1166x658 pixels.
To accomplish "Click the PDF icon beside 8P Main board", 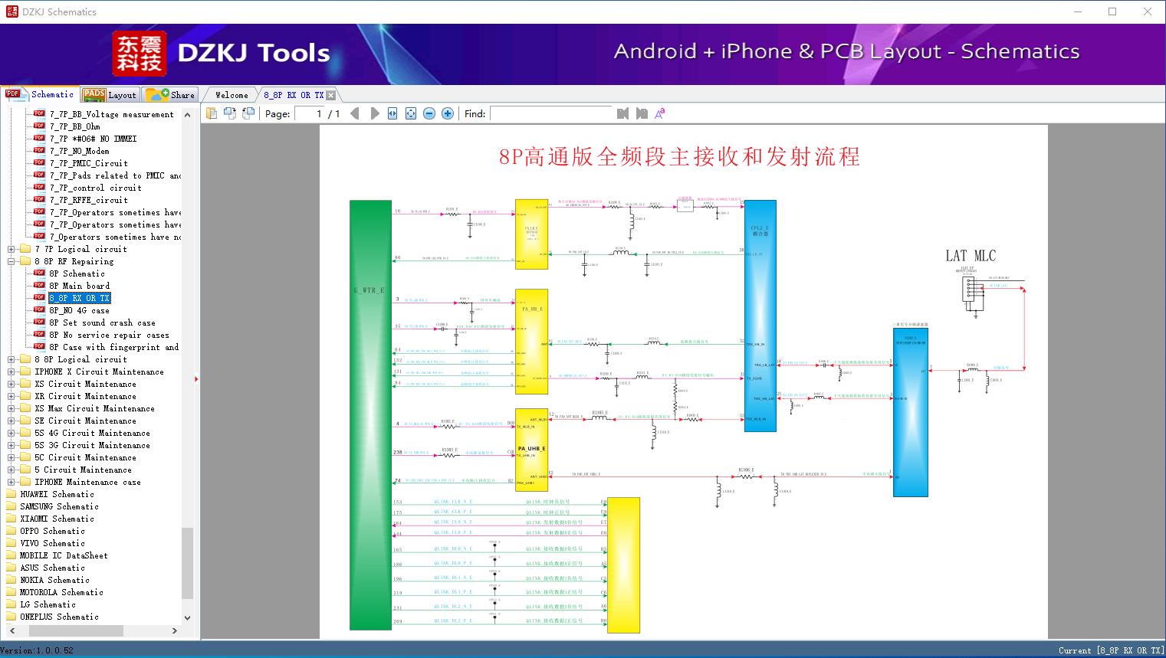I will pyautogui.click(x=40, y=285).
